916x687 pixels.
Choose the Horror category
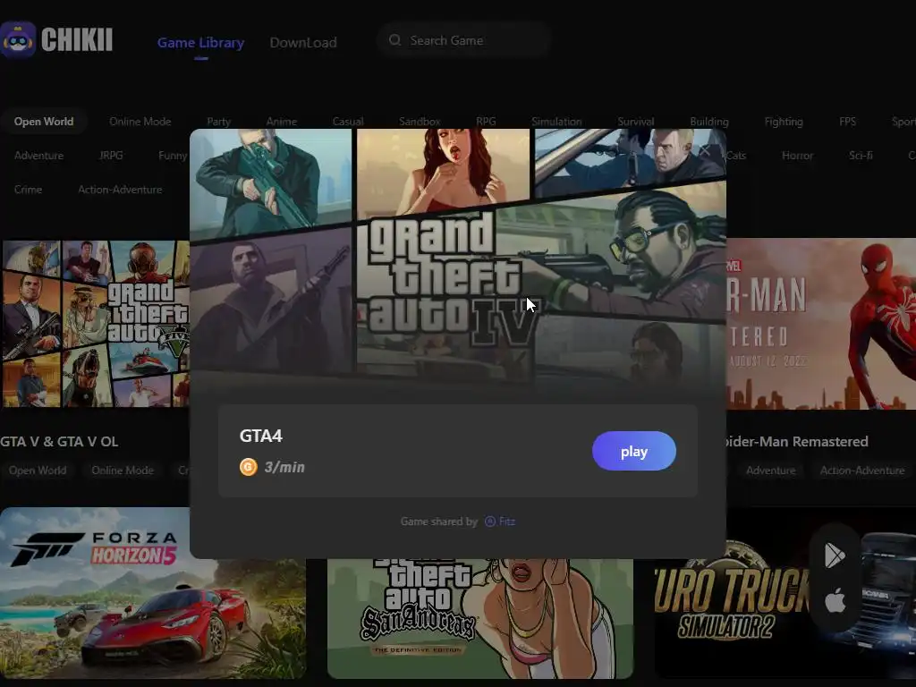pos(797,156)
